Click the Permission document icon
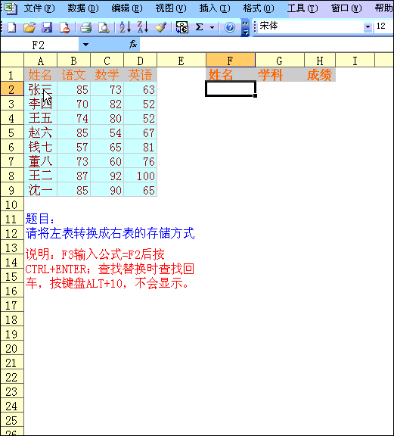The height and width of the screenshot is (436, 394). (64, 27)
